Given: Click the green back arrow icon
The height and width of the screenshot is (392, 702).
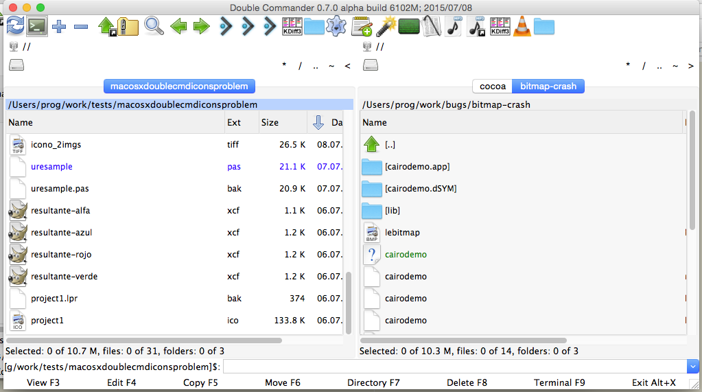Looking at the screenshot, I should tap(178, 27).
